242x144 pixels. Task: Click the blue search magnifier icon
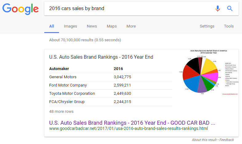[x=230, y=9]
